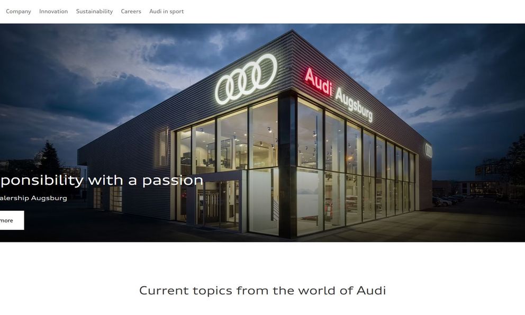Click the 'dealership Augsburg' subtitle text
The image size is (525, 315).
[33, 198]
